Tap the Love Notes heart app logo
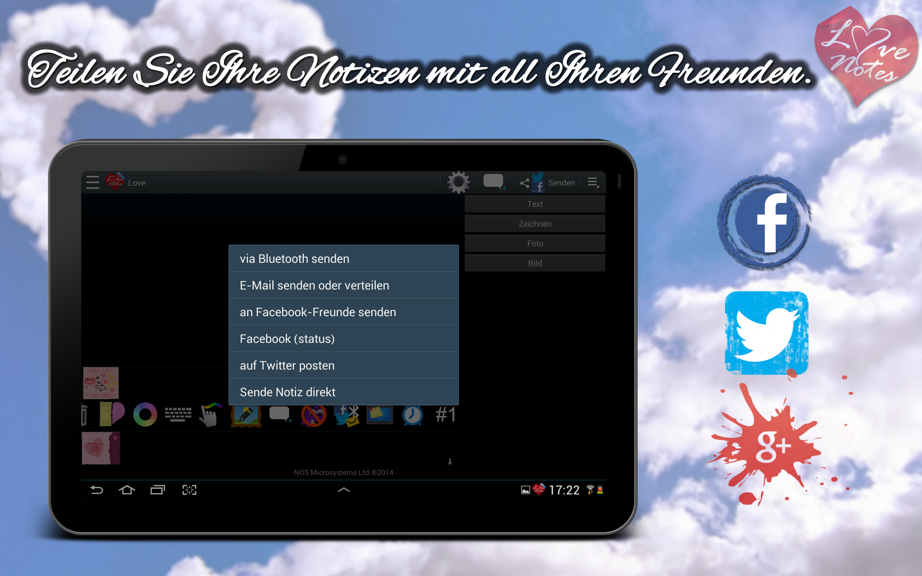The height and width of the screenshot is (576, 922). pos(115,182)
